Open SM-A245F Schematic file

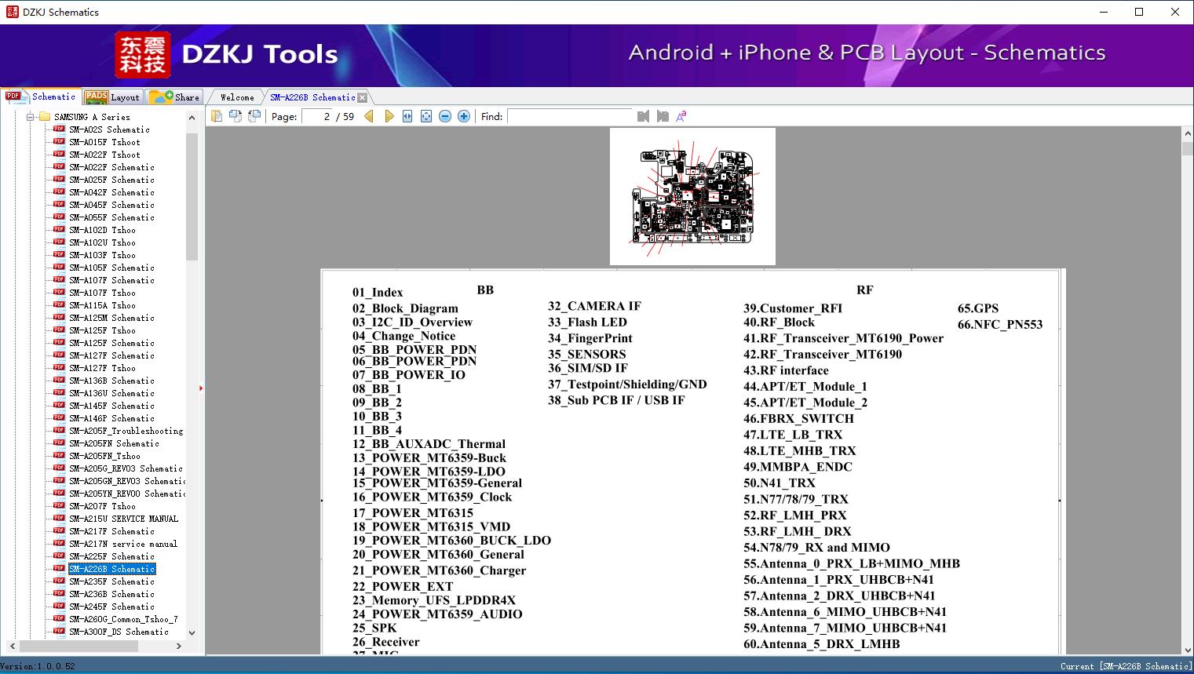(111, 607)
